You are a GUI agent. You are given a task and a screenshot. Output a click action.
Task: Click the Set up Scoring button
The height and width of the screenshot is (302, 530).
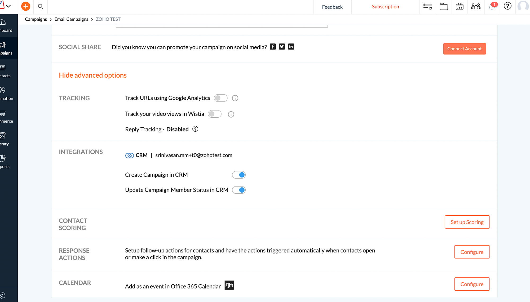pos(467,222)
